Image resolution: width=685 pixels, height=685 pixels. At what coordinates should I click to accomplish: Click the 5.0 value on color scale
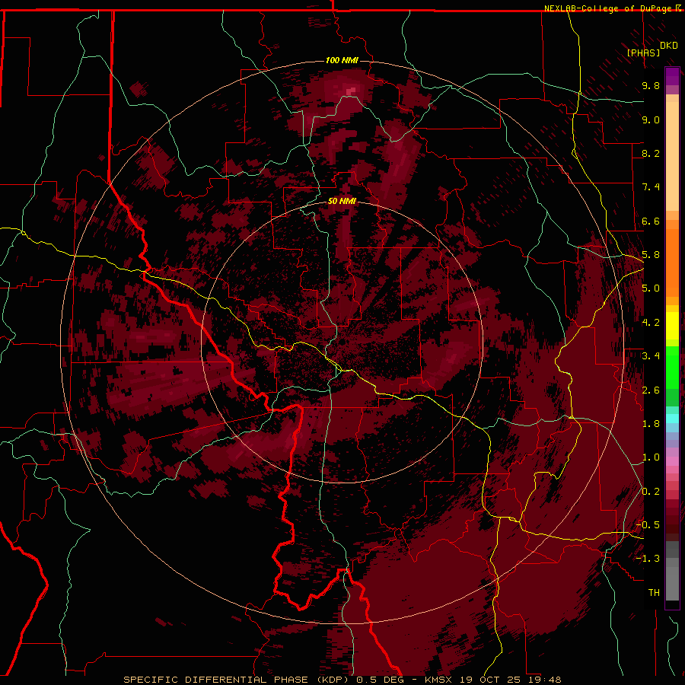651,288
